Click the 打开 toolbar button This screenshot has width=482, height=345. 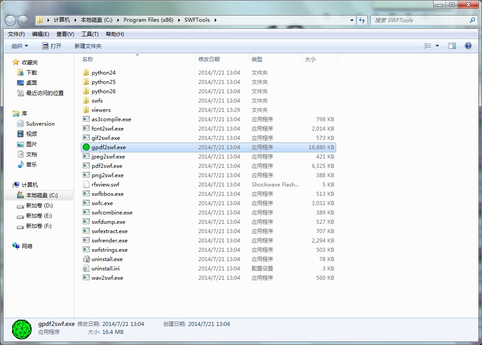pyautogui.click(x=52, y=46)
